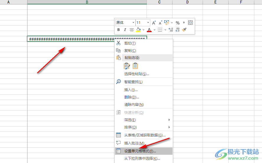Apply the red font color
The width and height of the screenshot is (262, 163).
149,30
